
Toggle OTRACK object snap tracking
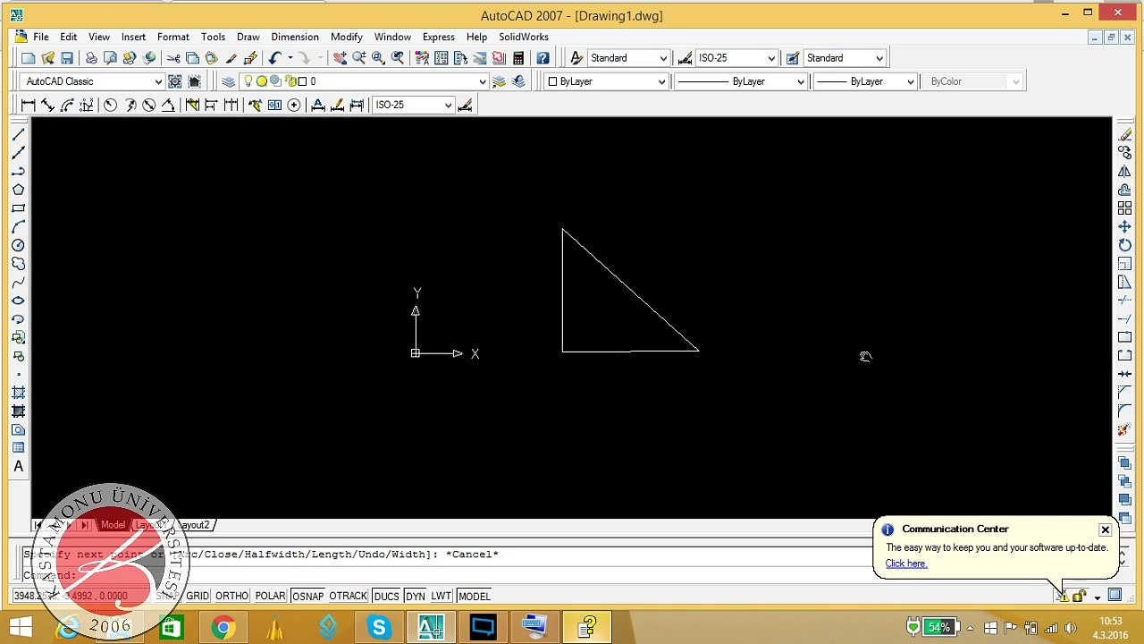tap(348, 596)
